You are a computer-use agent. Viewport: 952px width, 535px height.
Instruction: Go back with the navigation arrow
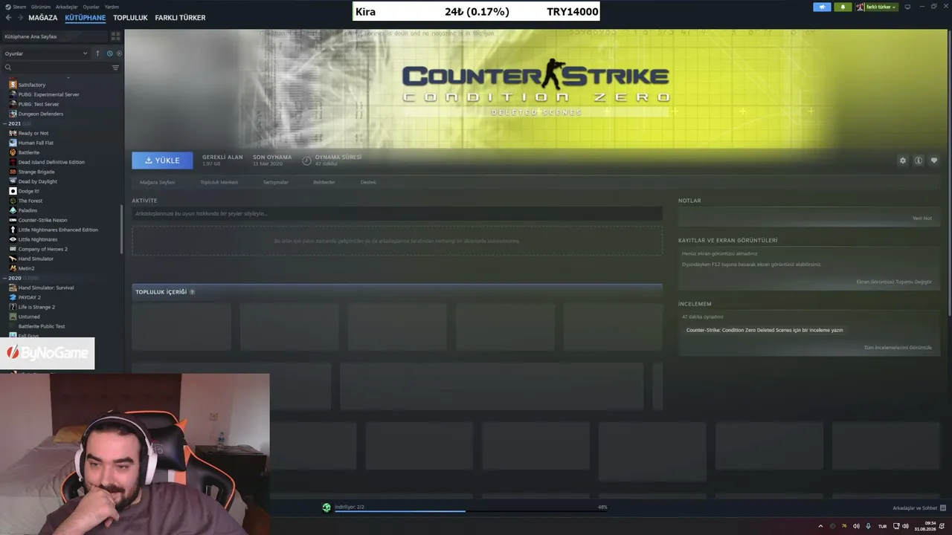8,18
